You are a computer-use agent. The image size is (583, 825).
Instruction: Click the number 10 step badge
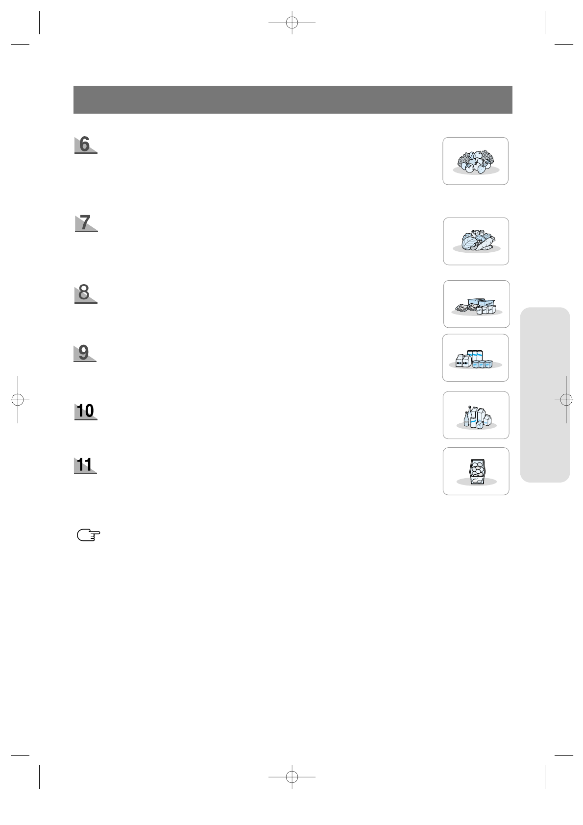[86, 411]
